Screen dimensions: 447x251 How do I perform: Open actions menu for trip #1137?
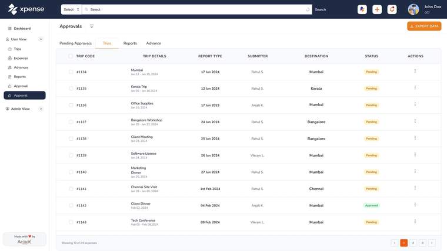click(415, 121)
